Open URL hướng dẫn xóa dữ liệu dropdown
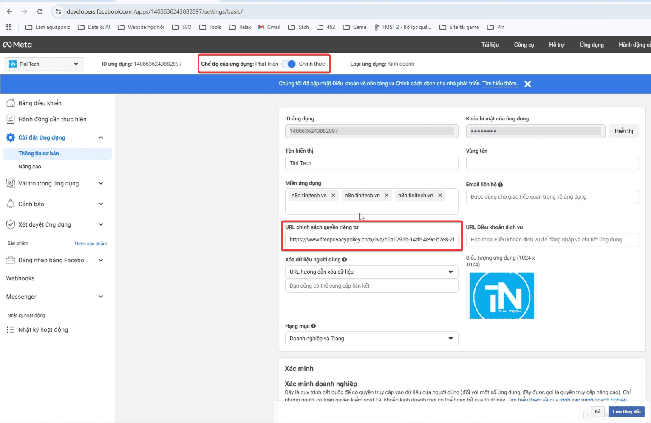 [x=371, y=272]
